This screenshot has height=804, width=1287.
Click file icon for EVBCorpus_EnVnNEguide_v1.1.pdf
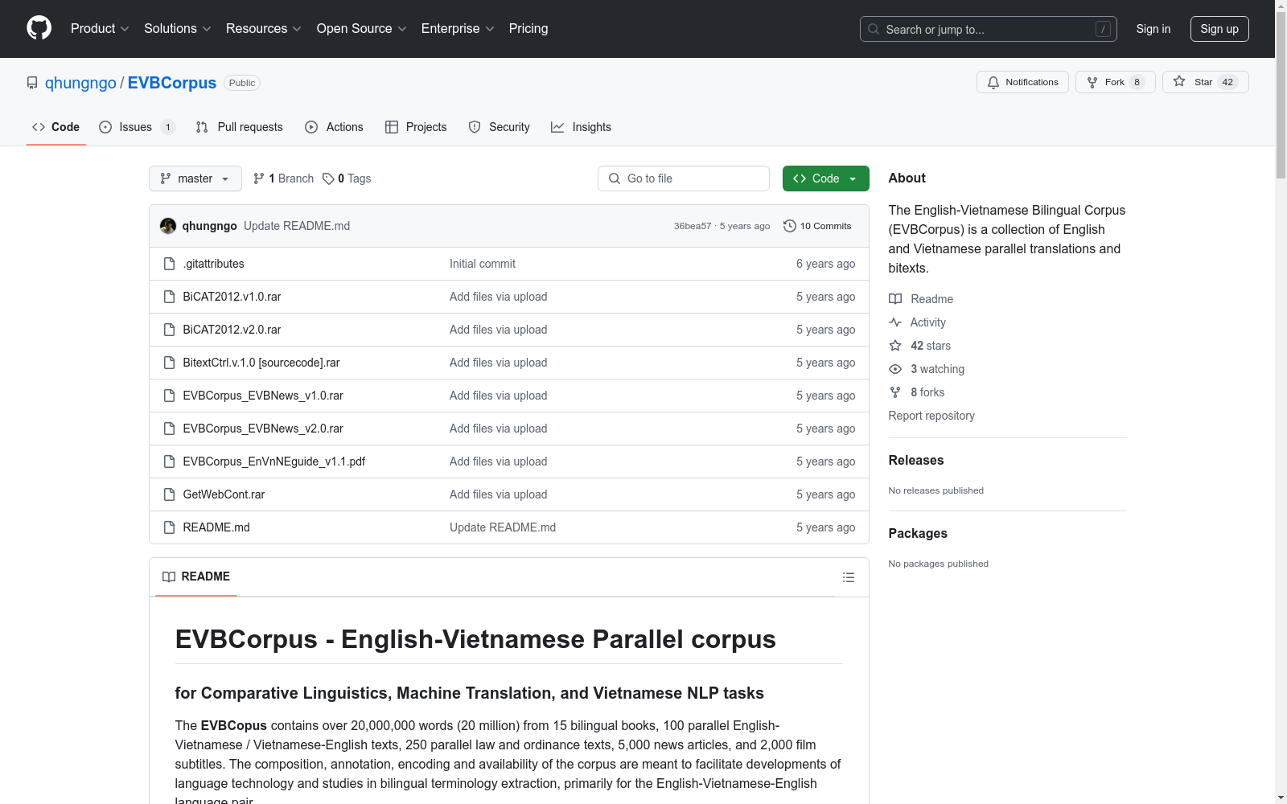(169, 461)
